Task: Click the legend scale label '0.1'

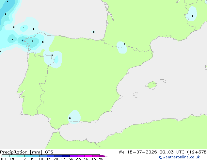Action: 4,159
